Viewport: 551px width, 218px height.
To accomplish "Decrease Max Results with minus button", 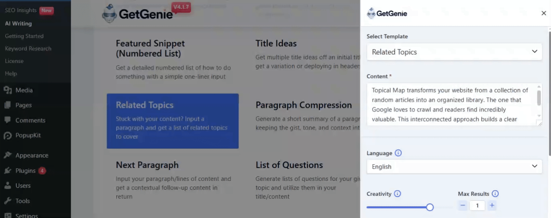I will click(x=462, y=205).
